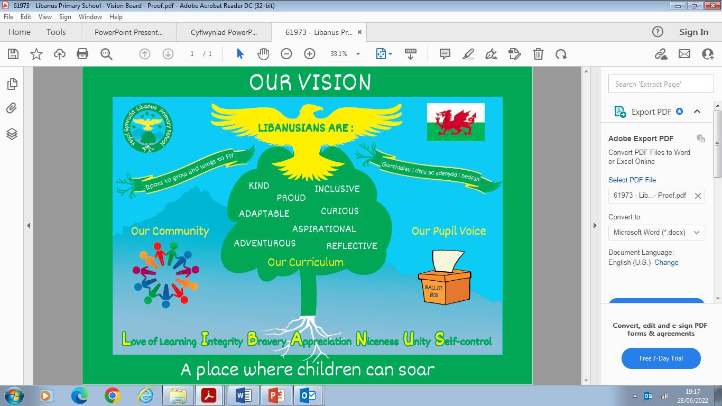
Task: Print the document with printer icon
Action: tap(82, 54)
